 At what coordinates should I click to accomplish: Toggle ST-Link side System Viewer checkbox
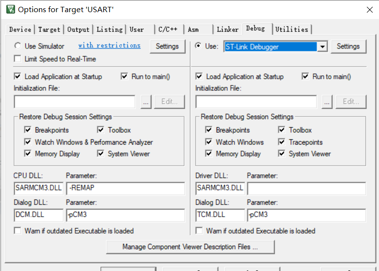pyautogui.click(x=282, y=153)
